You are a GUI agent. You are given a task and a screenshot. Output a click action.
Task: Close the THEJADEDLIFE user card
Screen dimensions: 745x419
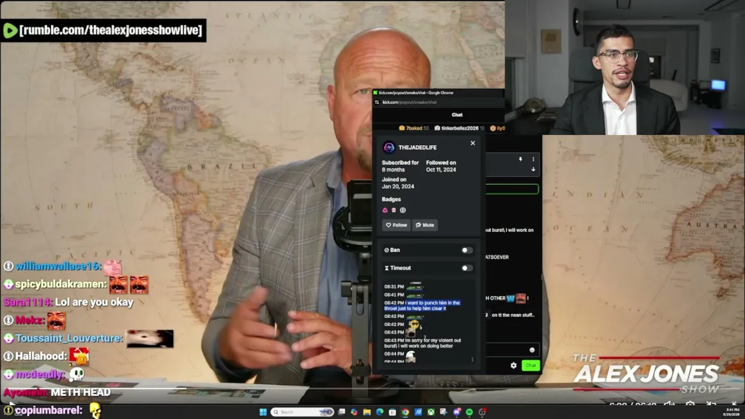473,143
